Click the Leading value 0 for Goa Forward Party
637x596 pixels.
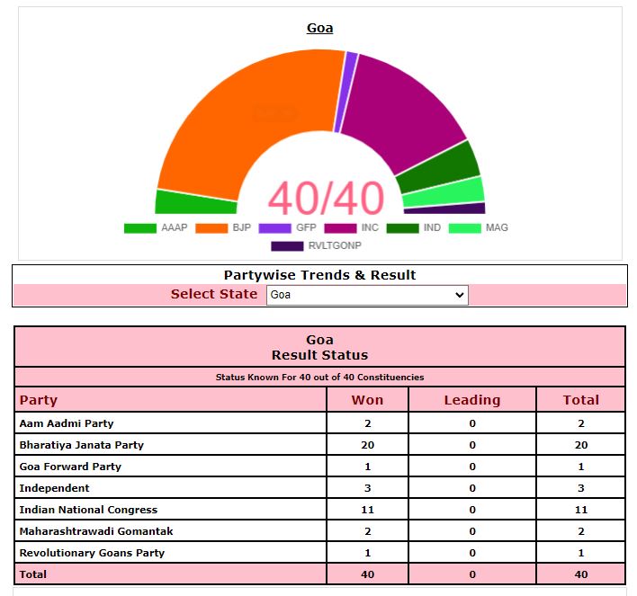pyautogui.click(x=472, y=467)
